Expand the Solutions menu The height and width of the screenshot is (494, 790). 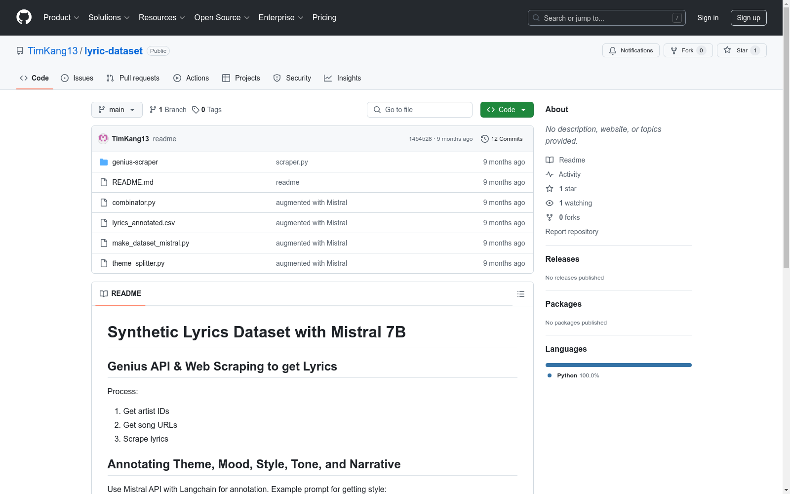(x=109, y=17)
